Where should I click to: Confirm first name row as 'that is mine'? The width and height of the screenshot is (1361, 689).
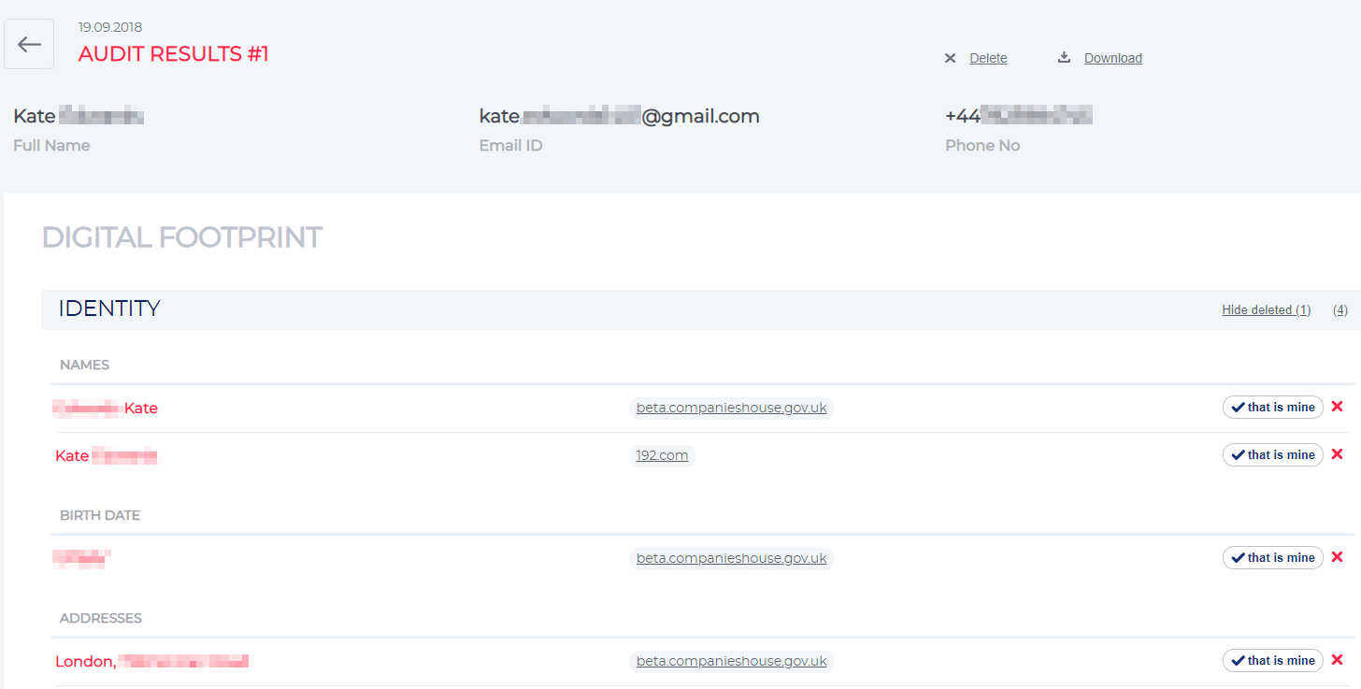[x=1272, y=407]
